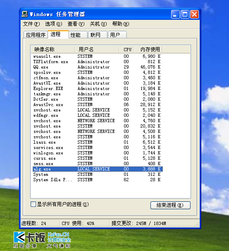Screen dimensions: 229x251
Task: Click the 46,076 K memory value
Action: [150, 67]
